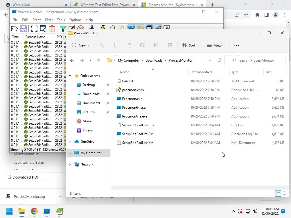
Task: Toggle Show Process and Thread Activity gear icon
Action: tap(158, 28)
